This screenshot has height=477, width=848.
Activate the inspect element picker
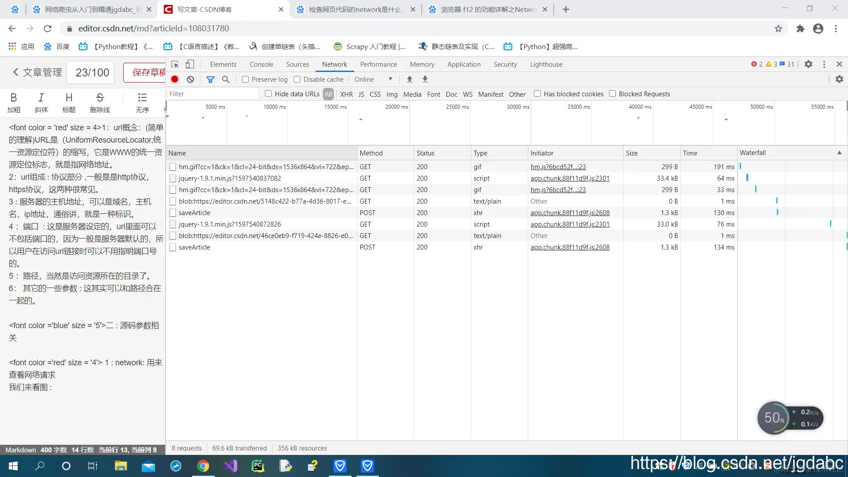click(175, 64)
